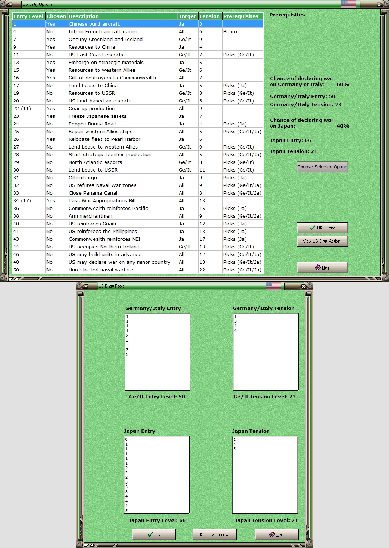Viewport: 389px width, 548px height.
Task: Click the OK - Done button
Action: tap(322, 228)
